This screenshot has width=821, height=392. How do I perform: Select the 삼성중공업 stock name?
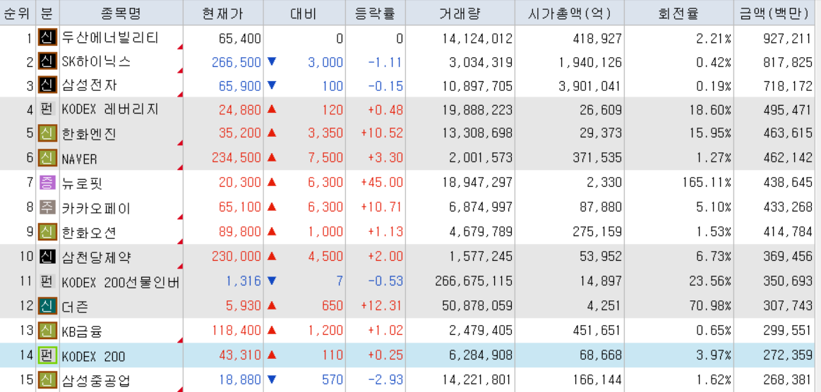[96, 381]
